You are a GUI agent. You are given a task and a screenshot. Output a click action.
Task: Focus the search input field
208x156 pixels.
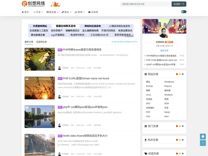[x=146, y=4]
